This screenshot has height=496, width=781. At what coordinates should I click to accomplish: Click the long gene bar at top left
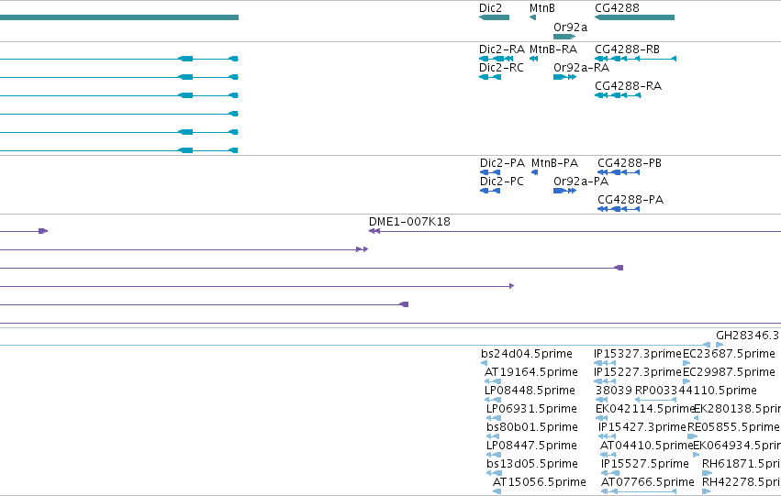(119, 17)
